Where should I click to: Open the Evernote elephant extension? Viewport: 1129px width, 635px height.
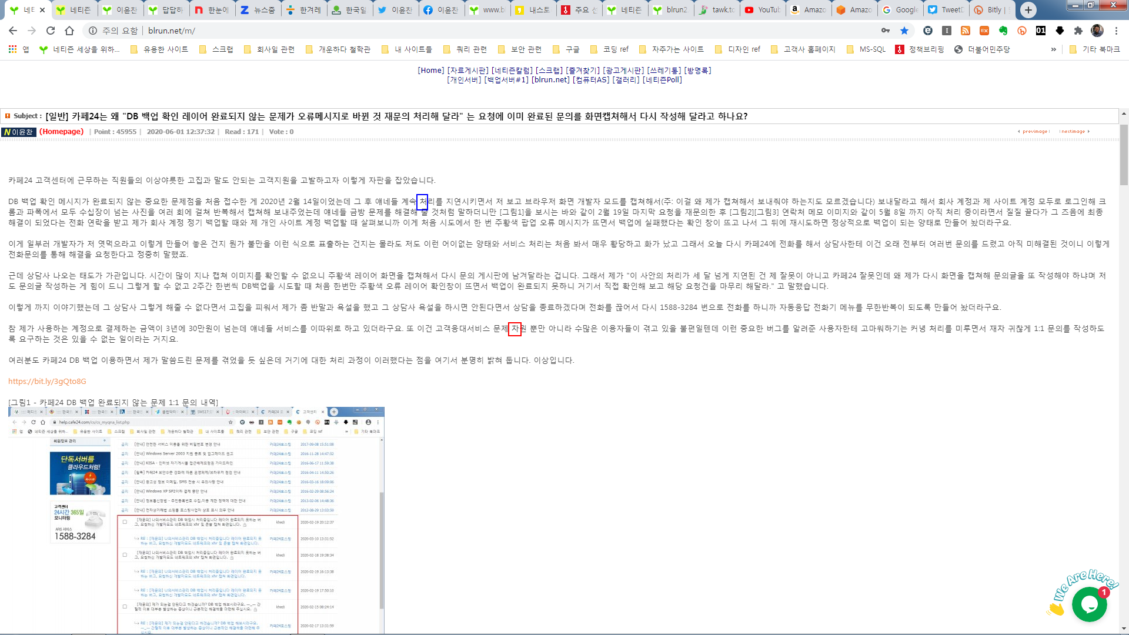(1003, 31)
